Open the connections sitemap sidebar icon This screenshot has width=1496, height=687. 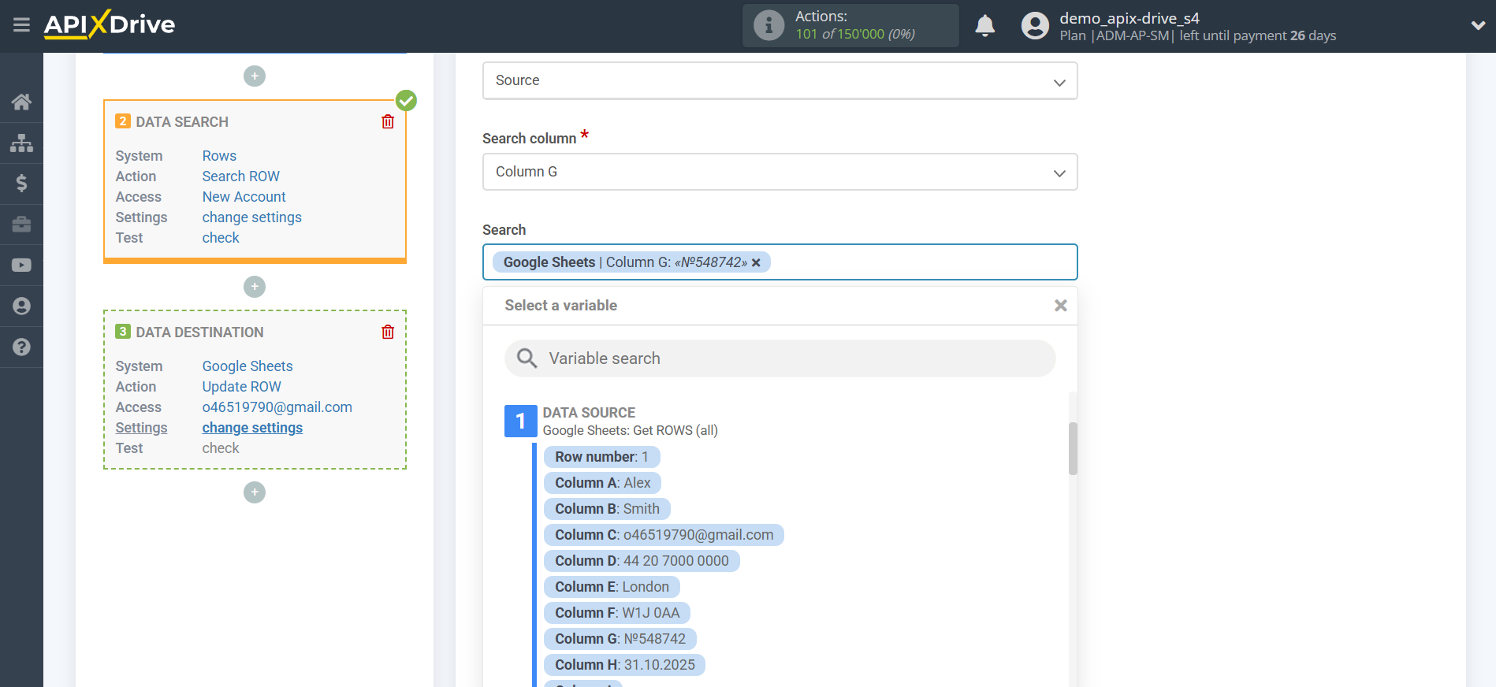pyautogui.click(x=21, y=143)
